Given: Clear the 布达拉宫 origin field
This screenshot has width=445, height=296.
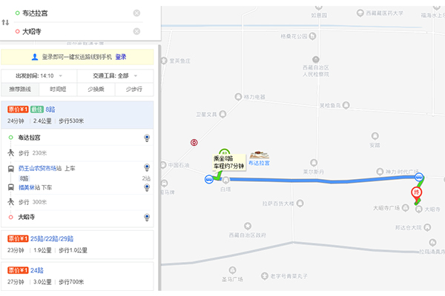Looking at the screenshot, I should [x=136, y=13].
